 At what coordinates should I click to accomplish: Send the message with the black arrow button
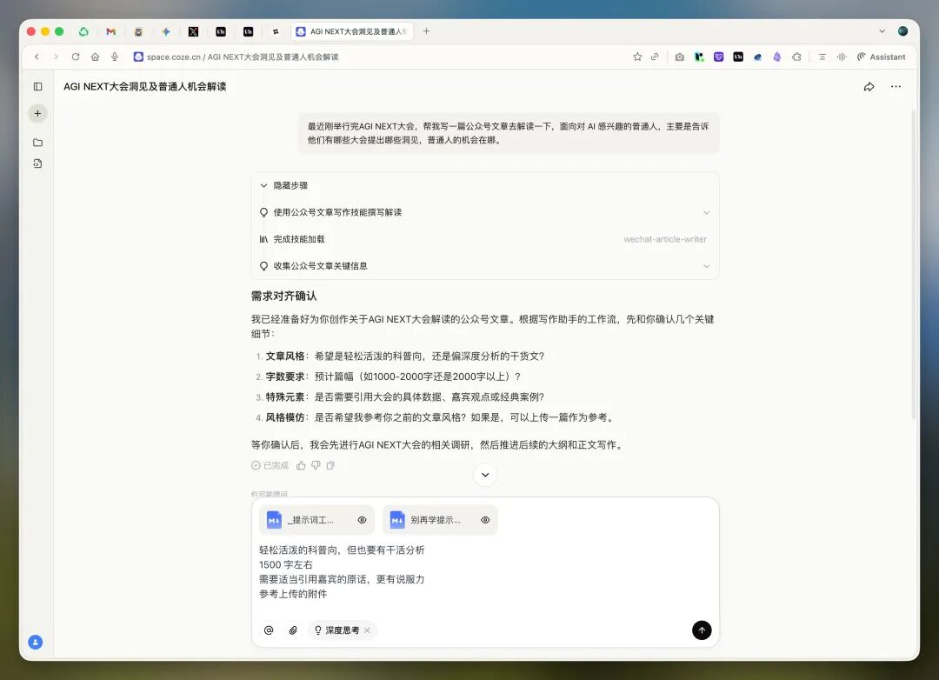coord(702,630)
